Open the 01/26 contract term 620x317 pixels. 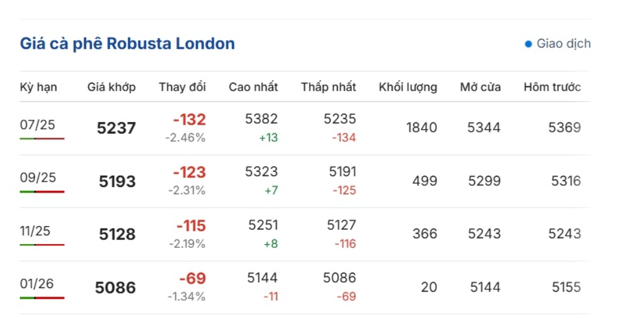pos(37,283)
